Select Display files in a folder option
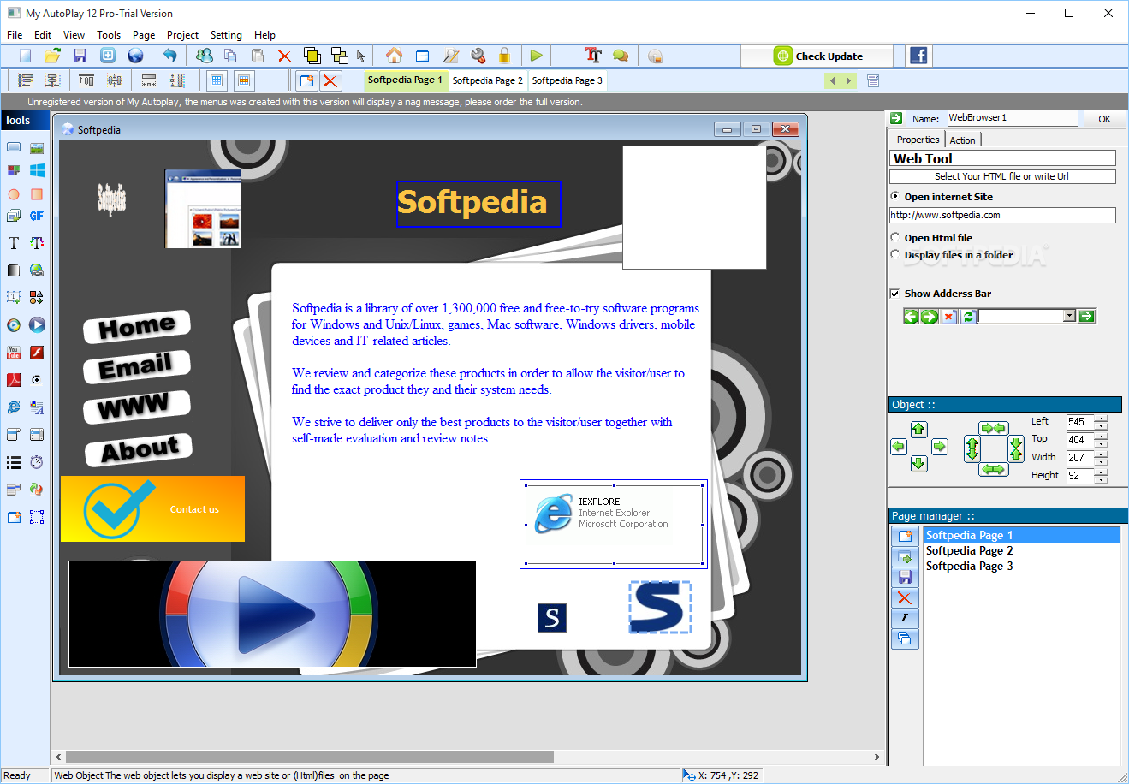 click(895, 254)
